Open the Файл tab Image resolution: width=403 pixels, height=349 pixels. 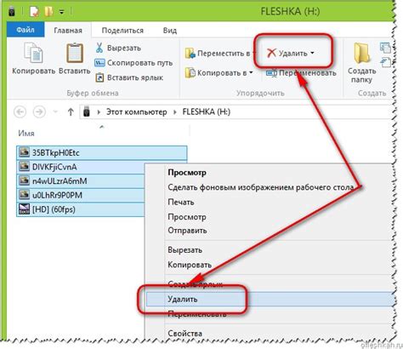(26, 30)
